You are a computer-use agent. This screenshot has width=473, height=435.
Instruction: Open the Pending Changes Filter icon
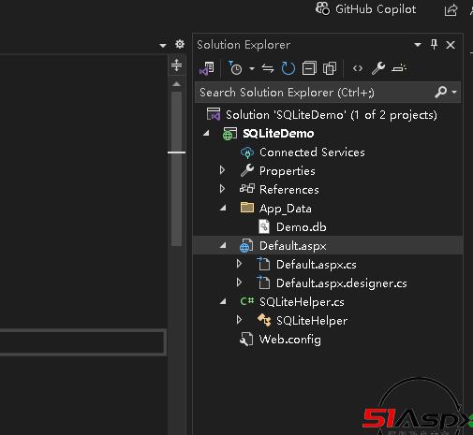[235, 68]
